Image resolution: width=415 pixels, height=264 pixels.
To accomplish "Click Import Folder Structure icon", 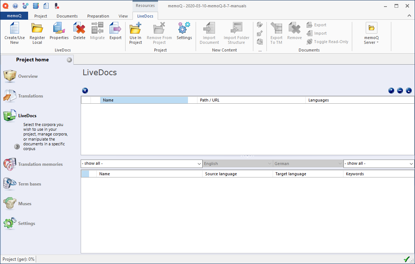I will [237, 33].
